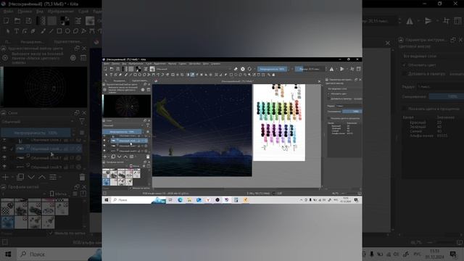Create a new document from Krita toolbar

tap(105, 69)
